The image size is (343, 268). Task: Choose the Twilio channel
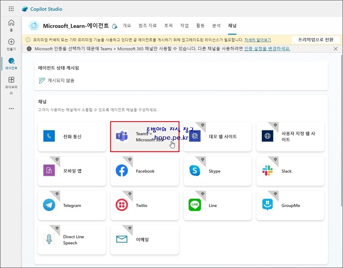pyautogui.click(x=145, y=205)
